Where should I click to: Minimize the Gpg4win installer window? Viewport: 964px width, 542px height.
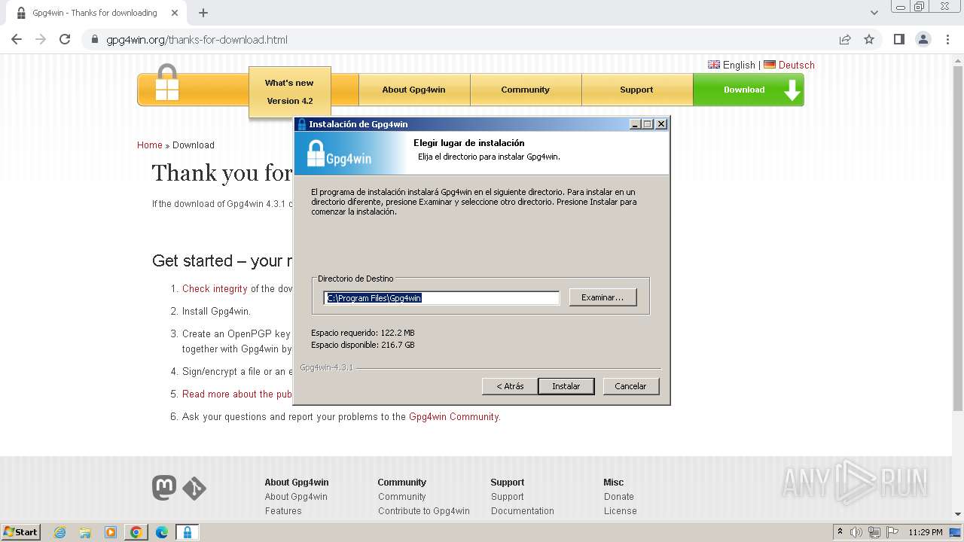(x=635, y=124)
